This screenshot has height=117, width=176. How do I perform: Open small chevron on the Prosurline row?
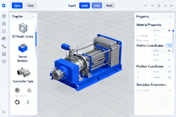tap(169, 40)
